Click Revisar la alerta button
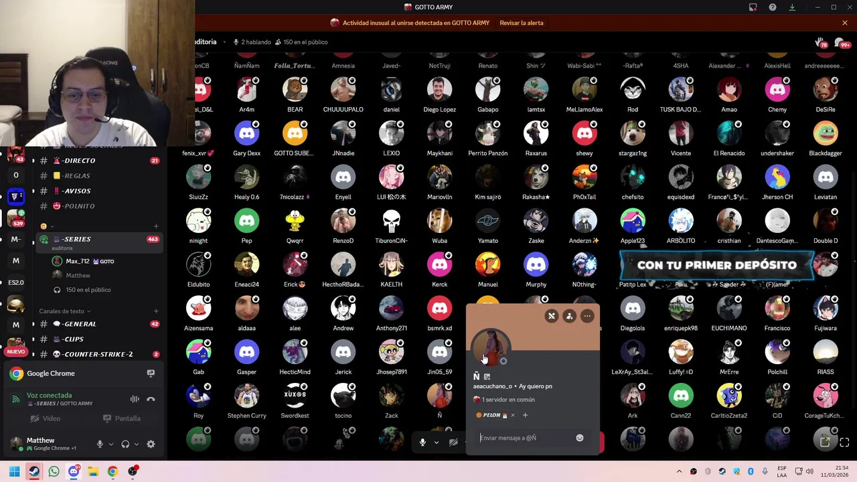 (x=522, y=23)
